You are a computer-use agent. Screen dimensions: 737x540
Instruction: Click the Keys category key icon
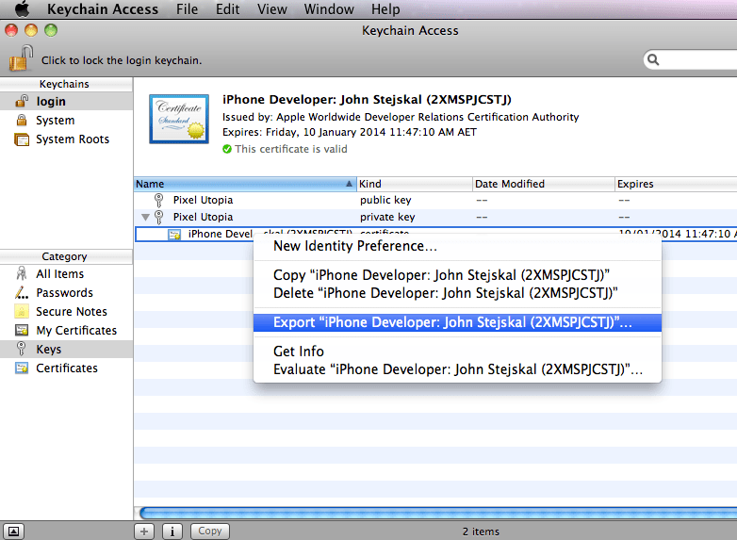coord(22,349)
